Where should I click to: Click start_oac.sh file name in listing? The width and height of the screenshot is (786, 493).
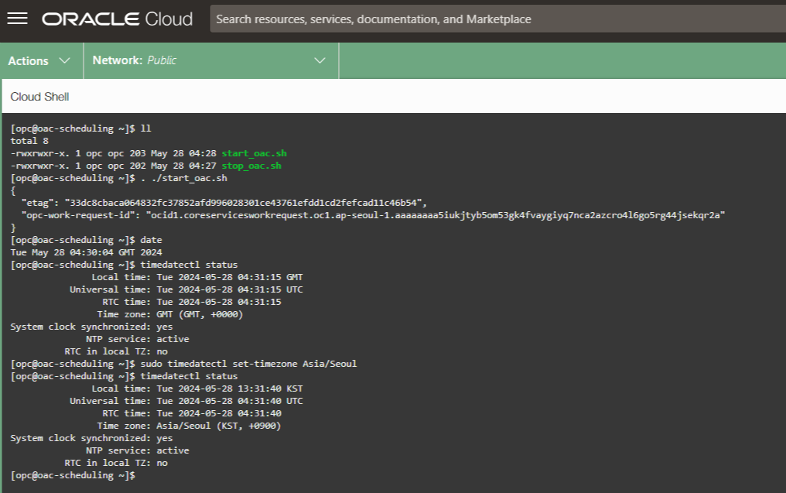tap(255, 153)
